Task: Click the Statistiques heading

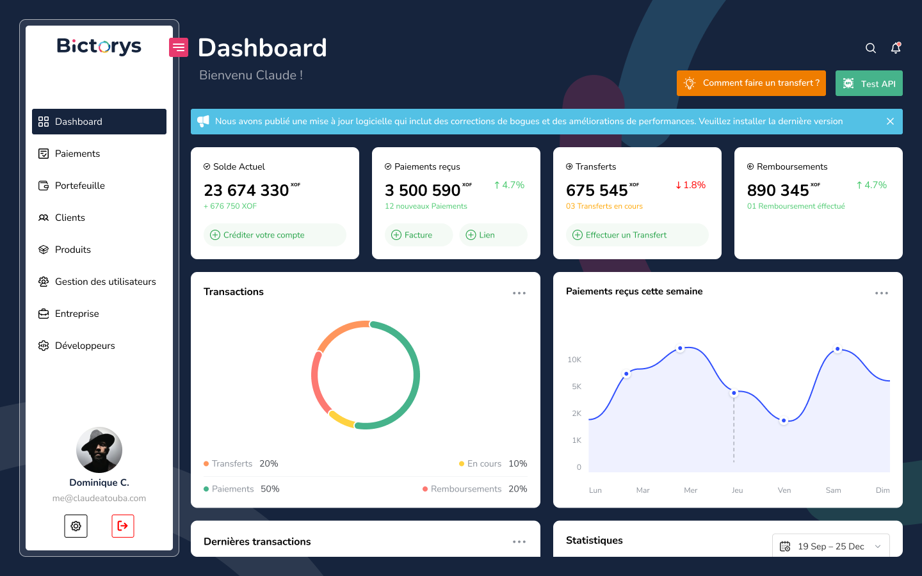Action: coord(594,540)
